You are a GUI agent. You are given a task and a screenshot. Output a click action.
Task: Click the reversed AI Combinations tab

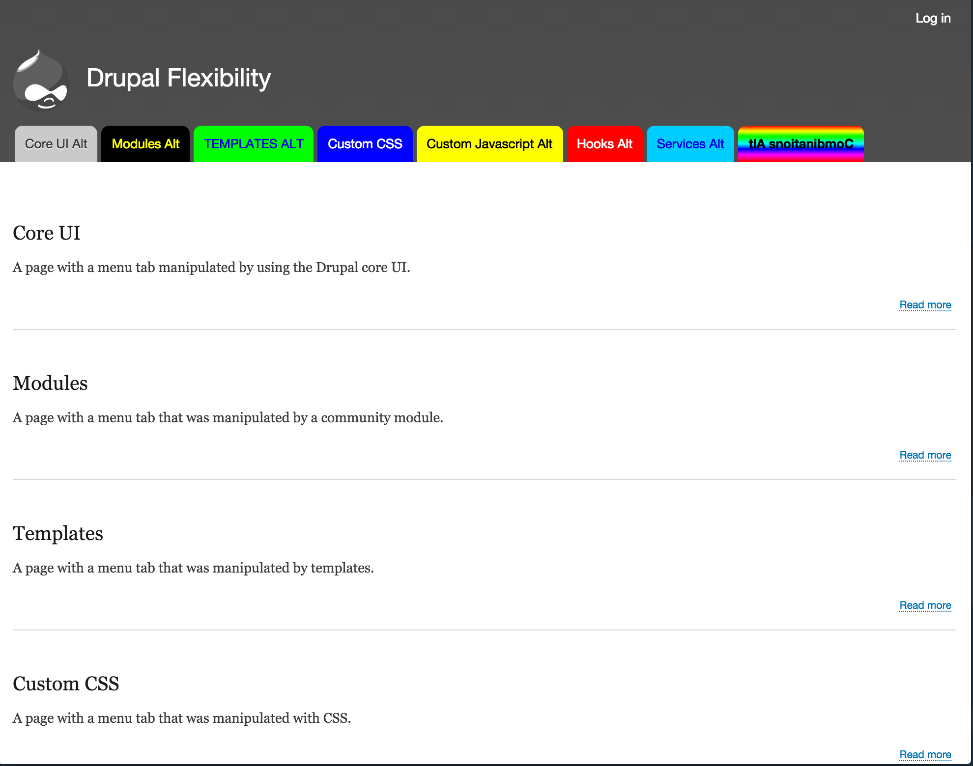[800, 143]
